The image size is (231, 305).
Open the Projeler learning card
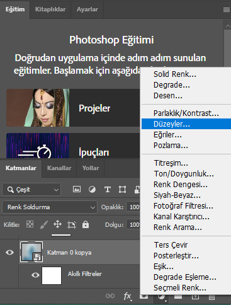[x=73, y=108]
